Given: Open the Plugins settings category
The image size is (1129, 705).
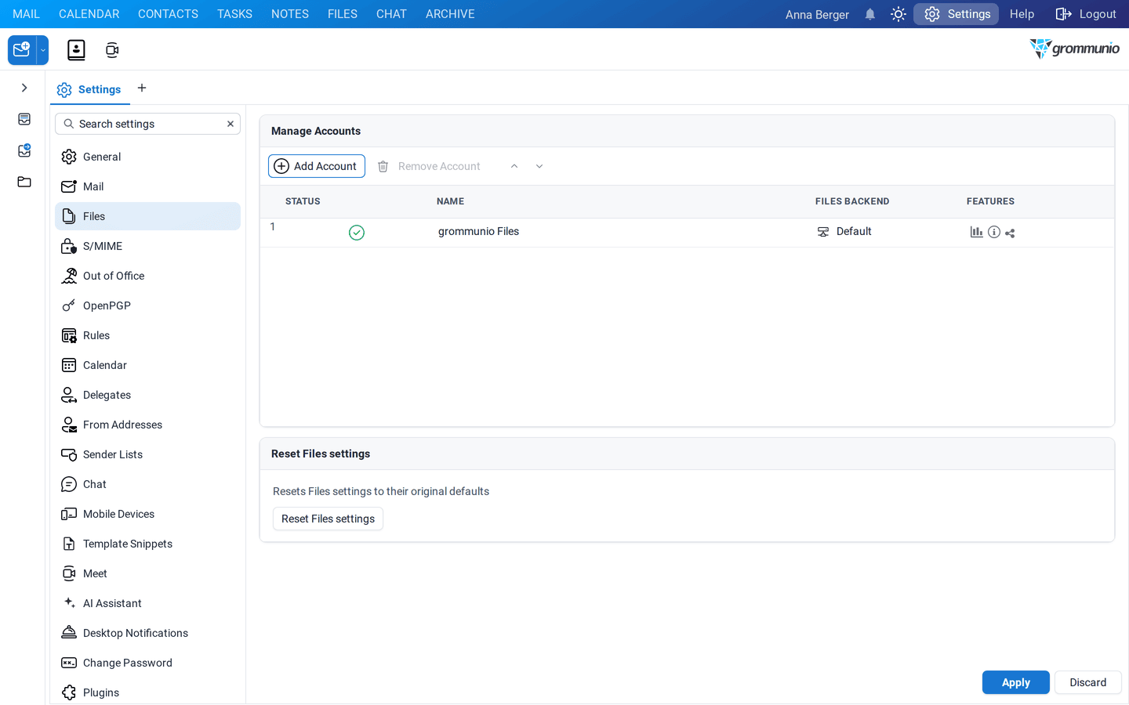Looking at the screenshot, I should coord(147,692).
